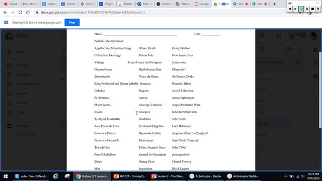The image size is (322, 181).
Task: Click the browser forward arrow
Action: point(13,12)
